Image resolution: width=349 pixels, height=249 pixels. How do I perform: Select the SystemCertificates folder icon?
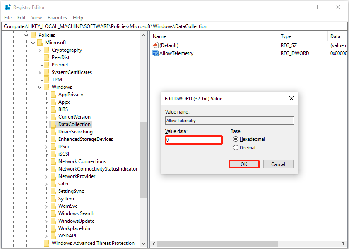tap(47, 72)
